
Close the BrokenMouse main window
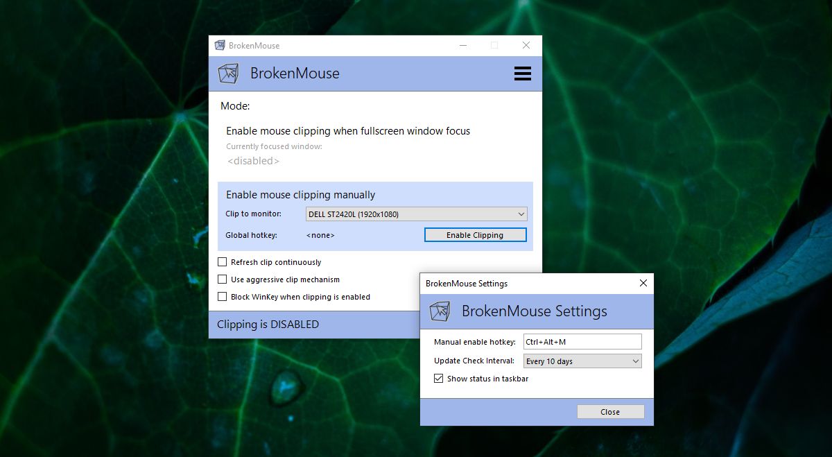526,45
